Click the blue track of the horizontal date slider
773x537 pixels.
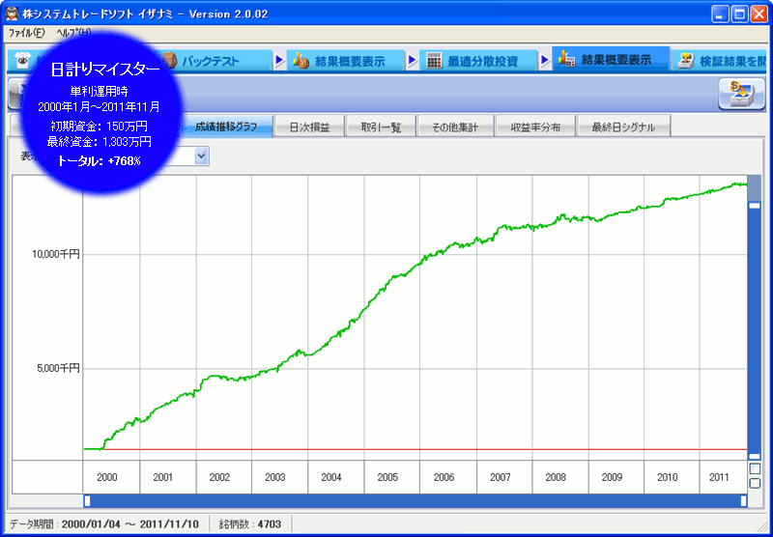coord(415,500)
